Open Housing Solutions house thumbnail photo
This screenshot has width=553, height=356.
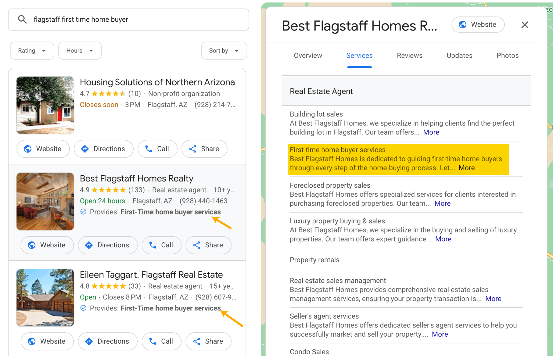coord(45,105)
